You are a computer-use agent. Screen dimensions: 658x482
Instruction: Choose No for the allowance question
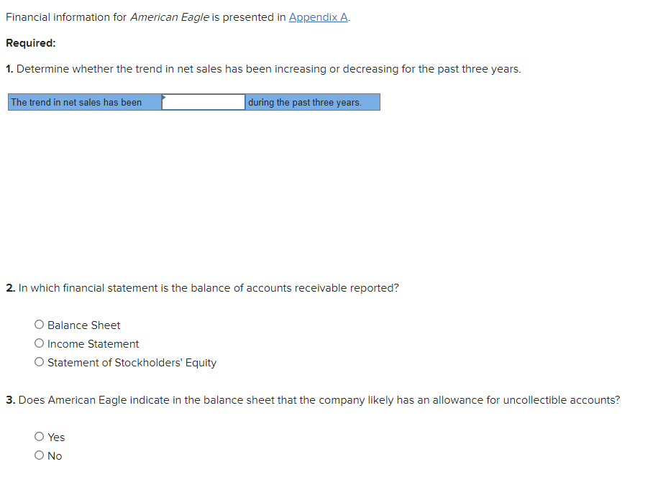[x=39, y=455]
